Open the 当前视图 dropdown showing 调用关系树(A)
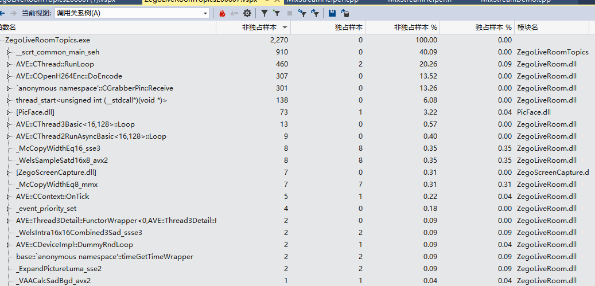595x286 pixels. pos(131,14)
